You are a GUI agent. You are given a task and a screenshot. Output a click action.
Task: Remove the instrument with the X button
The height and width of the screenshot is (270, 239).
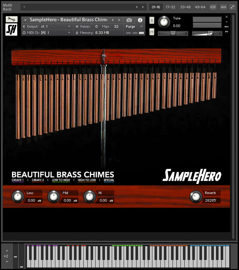point(226,17)
